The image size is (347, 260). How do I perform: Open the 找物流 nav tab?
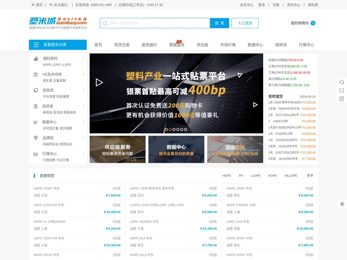pos(281,45)
